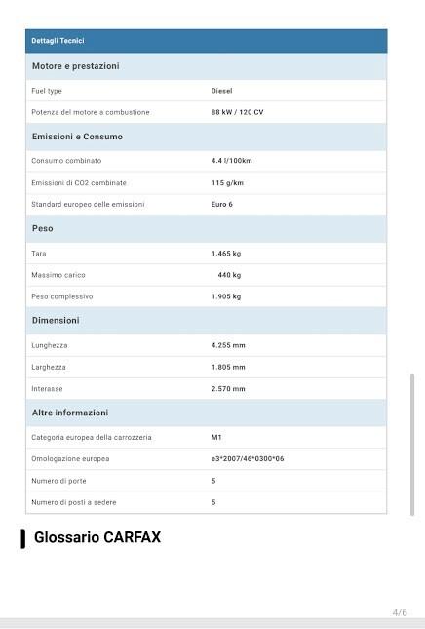Click the '4/6' page indicator
This screenshot has width=425, height=629.
click(400, 612)
